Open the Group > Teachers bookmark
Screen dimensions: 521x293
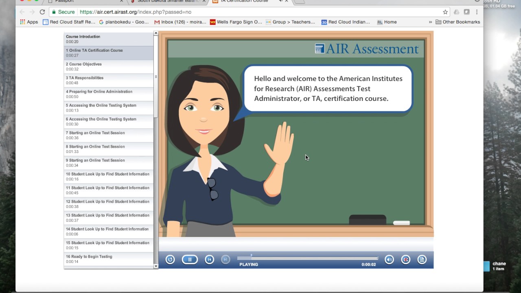pyautogui.click(x=290, y=22)
